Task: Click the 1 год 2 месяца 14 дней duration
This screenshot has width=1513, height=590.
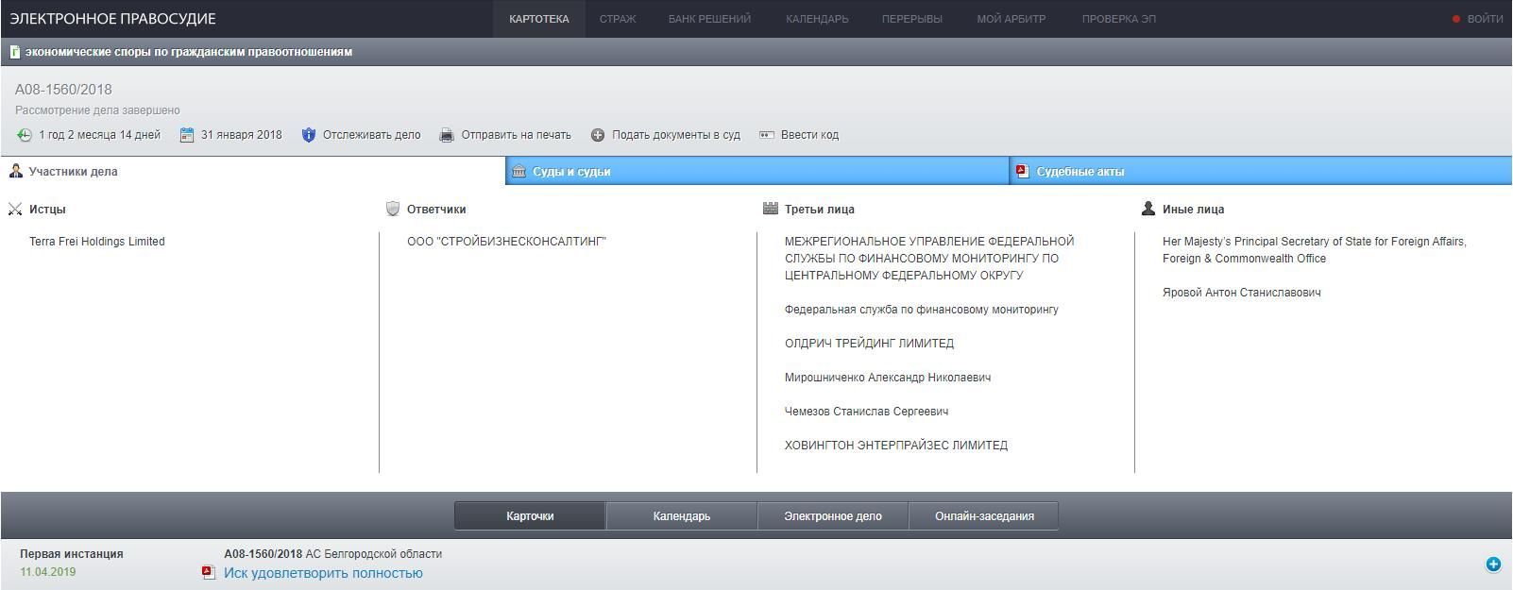Action: [x=100, y=135]
